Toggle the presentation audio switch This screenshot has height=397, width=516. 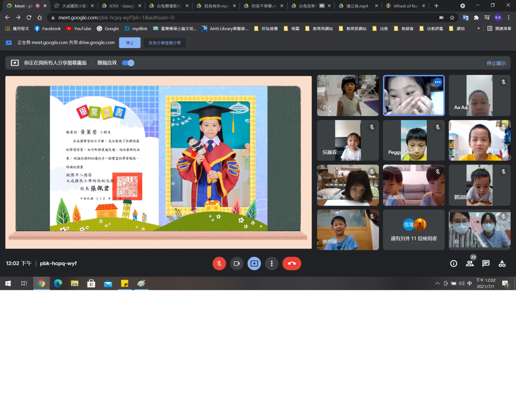(128, 63)
